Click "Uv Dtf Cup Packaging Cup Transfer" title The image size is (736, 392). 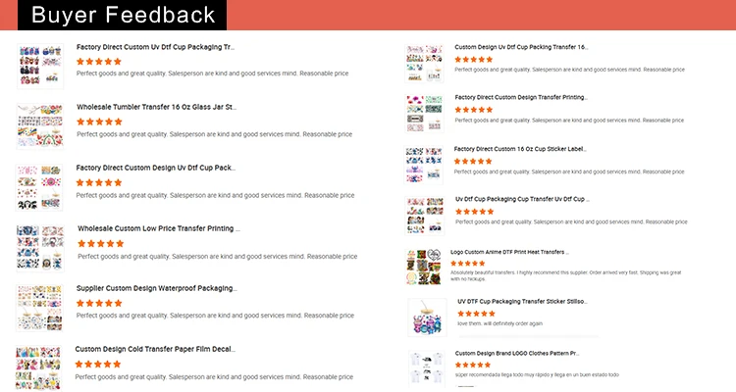pyautogui.click(x=521, y=199)
